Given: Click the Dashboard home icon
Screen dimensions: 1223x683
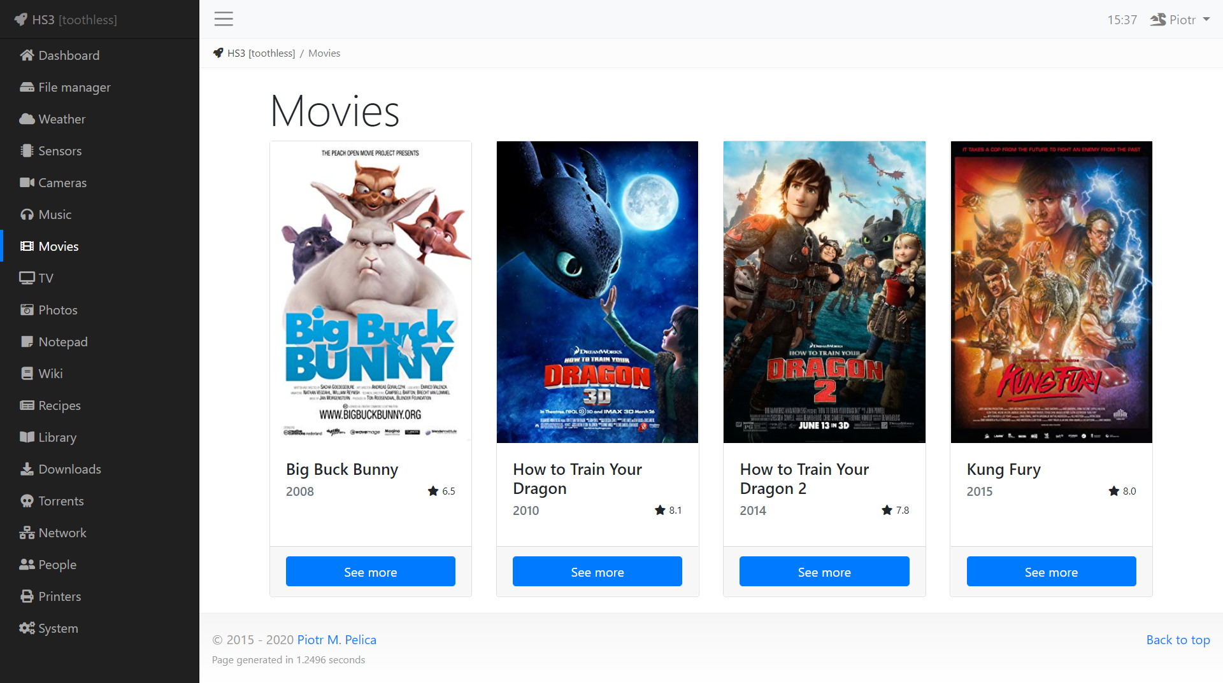Looking at the screenshot, I should pos(27,55).
